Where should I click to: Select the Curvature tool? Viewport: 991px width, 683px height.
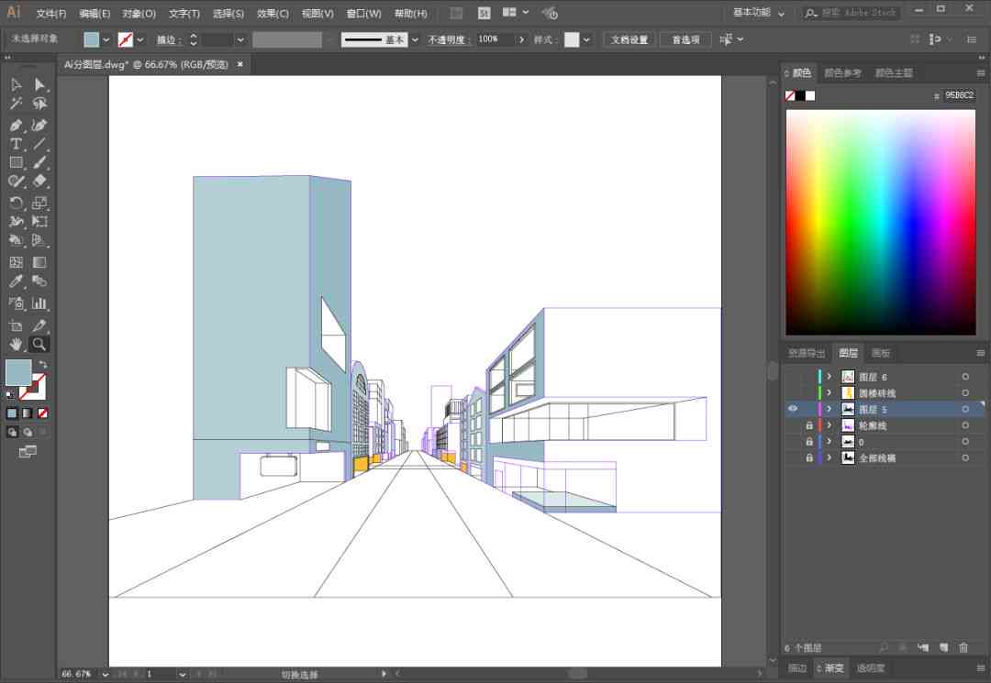click(39, 126)
